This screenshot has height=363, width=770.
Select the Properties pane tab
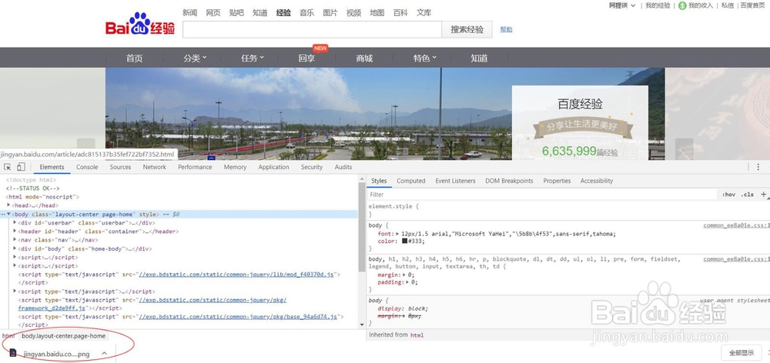557,181
